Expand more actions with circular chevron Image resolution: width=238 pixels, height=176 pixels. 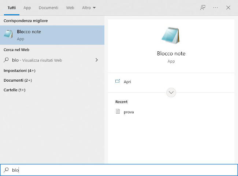171,93
